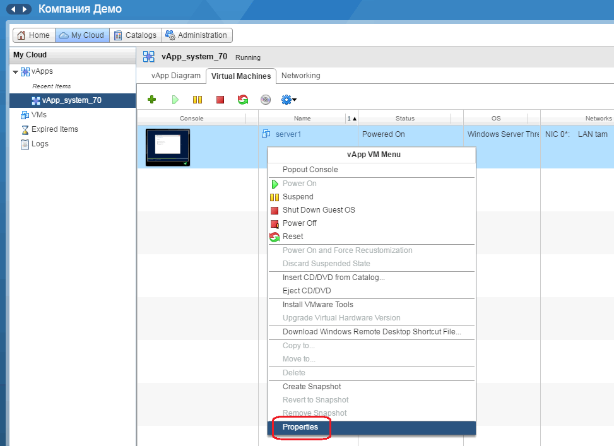
Task: Click the Running status label
Action: click(248, 57)
